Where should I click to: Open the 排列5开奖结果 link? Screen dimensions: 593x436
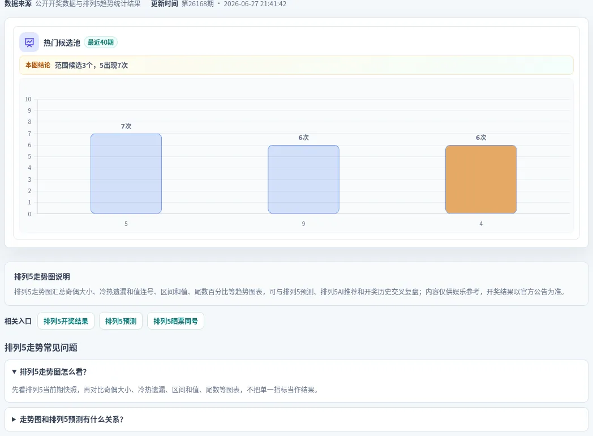tap(66, 321)
